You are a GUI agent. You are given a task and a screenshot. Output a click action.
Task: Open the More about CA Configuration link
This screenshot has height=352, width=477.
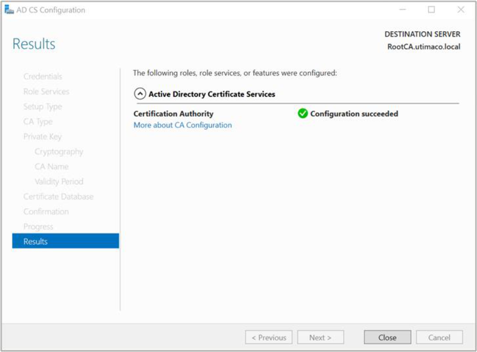[182, 125]
